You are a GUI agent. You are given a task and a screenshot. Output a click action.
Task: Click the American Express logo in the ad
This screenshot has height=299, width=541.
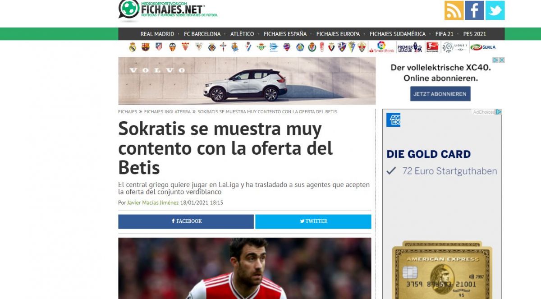pos(394,120)
